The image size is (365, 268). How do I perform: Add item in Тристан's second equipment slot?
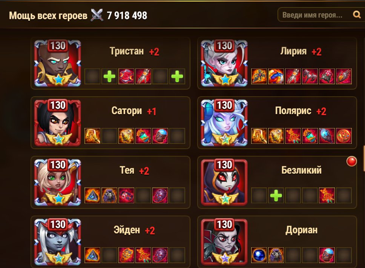[x=109, y=76]
